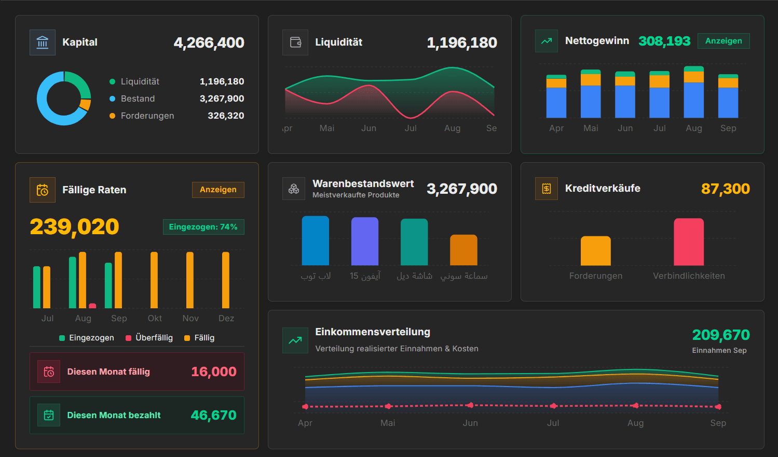Click the Warenbestandswert value 3,267,900

pyautogui.click(x=462, y=189)
